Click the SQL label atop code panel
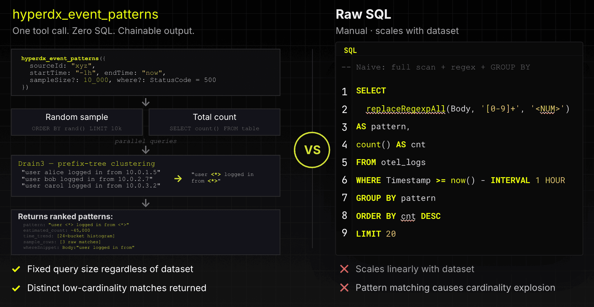 tap(350, 50)
